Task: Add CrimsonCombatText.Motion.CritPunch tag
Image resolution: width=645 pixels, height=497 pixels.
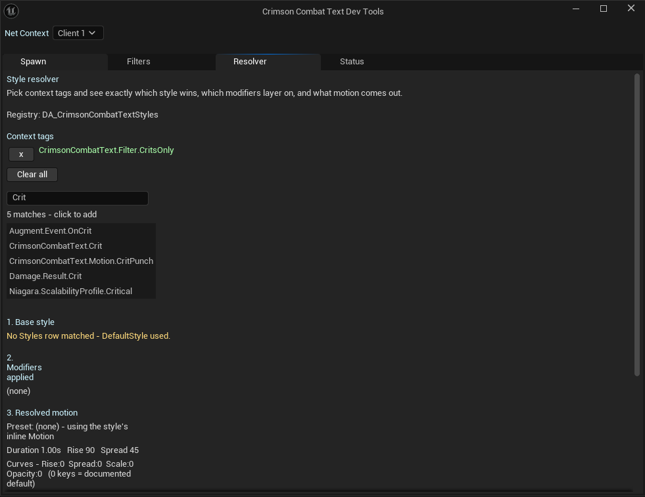Action: [x=81, y=261]
